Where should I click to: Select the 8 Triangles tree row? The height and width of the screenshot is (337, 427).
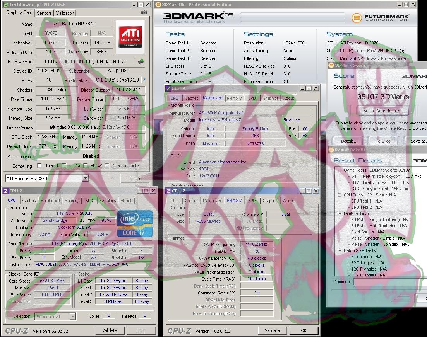click(367, 257)
